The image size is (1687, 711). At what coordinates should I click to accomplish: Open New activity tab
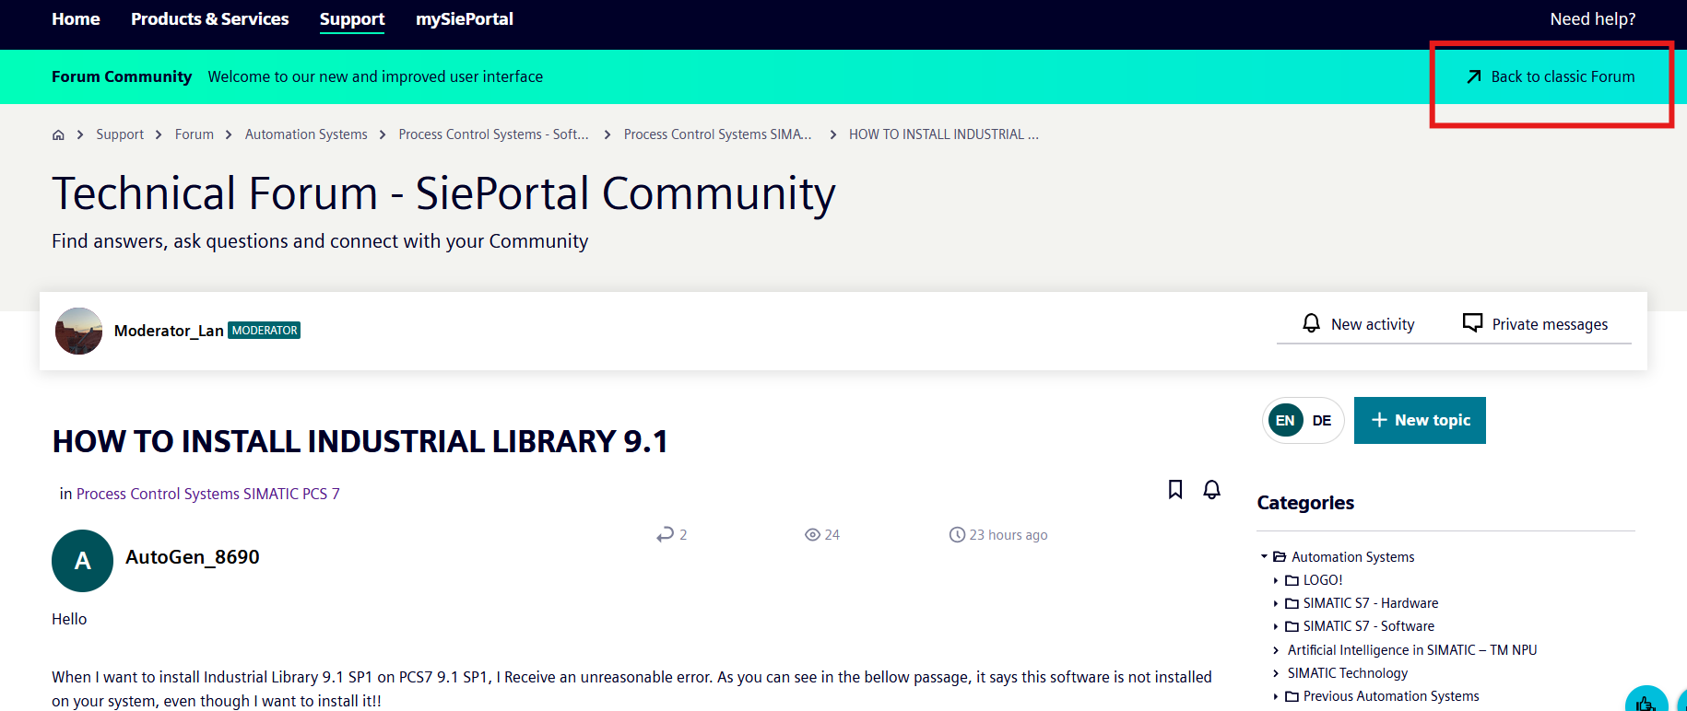tap(1358, 324)
